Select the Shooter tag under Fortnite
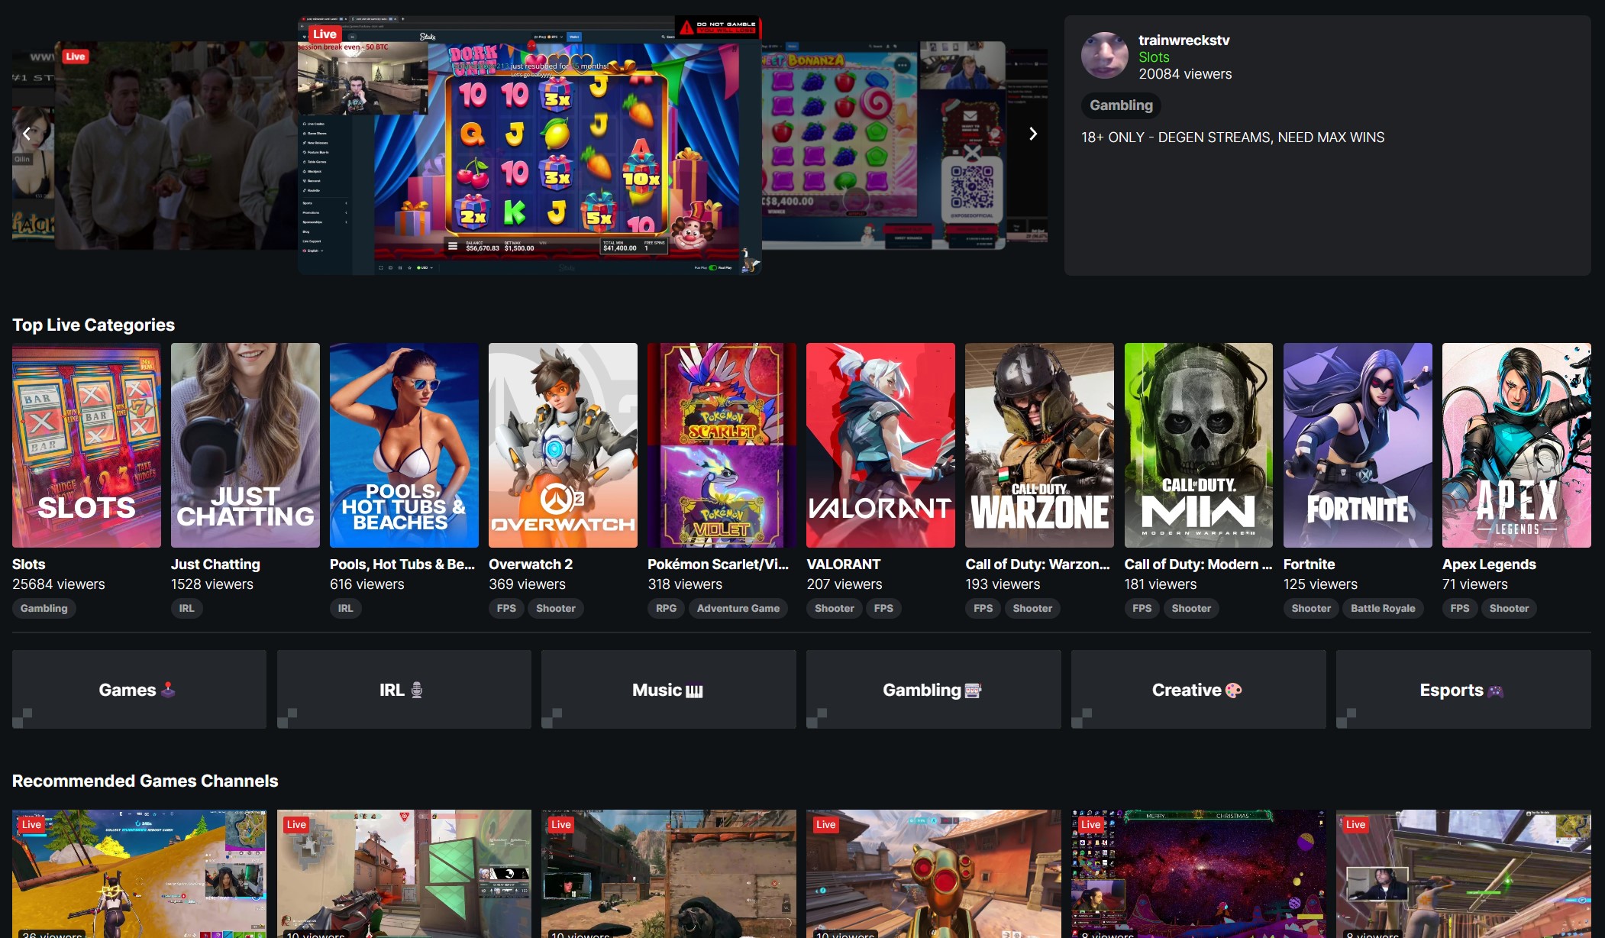 [x=1311, y=609]
